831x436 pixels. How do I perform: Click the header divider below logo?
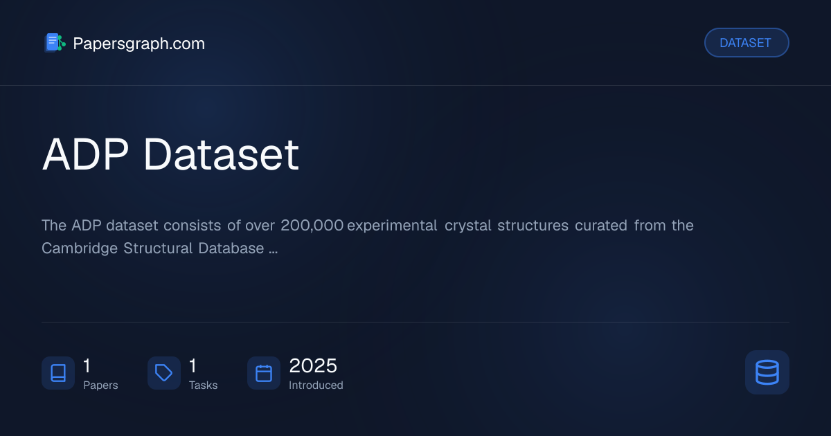(x=415, y=85)
